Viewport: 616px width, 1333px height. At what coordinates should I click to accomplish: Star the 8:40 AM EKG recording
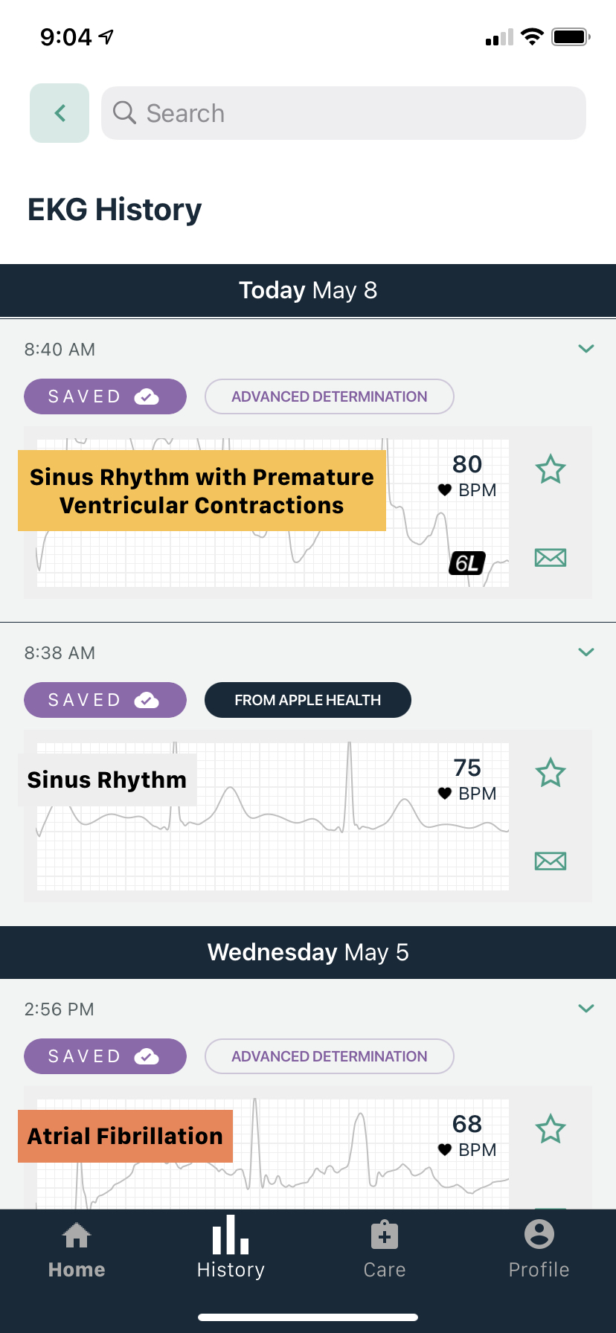click(x=550, y=469)
